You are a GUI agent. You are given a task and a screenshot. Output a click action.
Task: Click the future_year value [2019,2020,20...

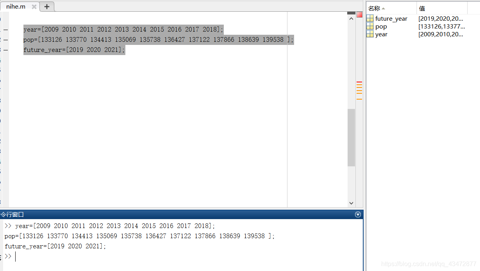(441, 18)
